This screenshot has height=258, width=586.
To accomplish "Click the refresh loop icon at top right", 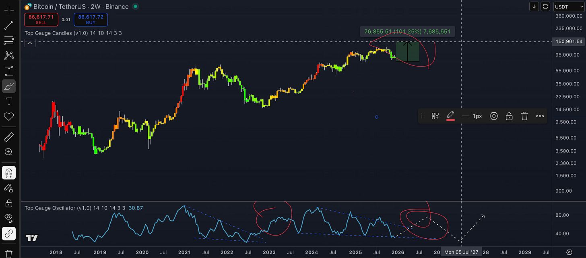I will pyautogui.click(x=545, y=6).
